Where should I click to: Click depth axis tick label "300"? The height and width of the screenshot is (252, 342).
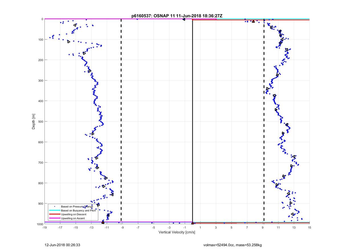click(x=40, y=80)
